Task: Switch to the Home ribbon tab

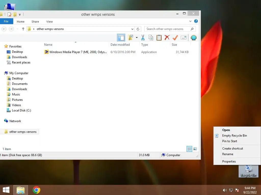Action: [21, 22]
